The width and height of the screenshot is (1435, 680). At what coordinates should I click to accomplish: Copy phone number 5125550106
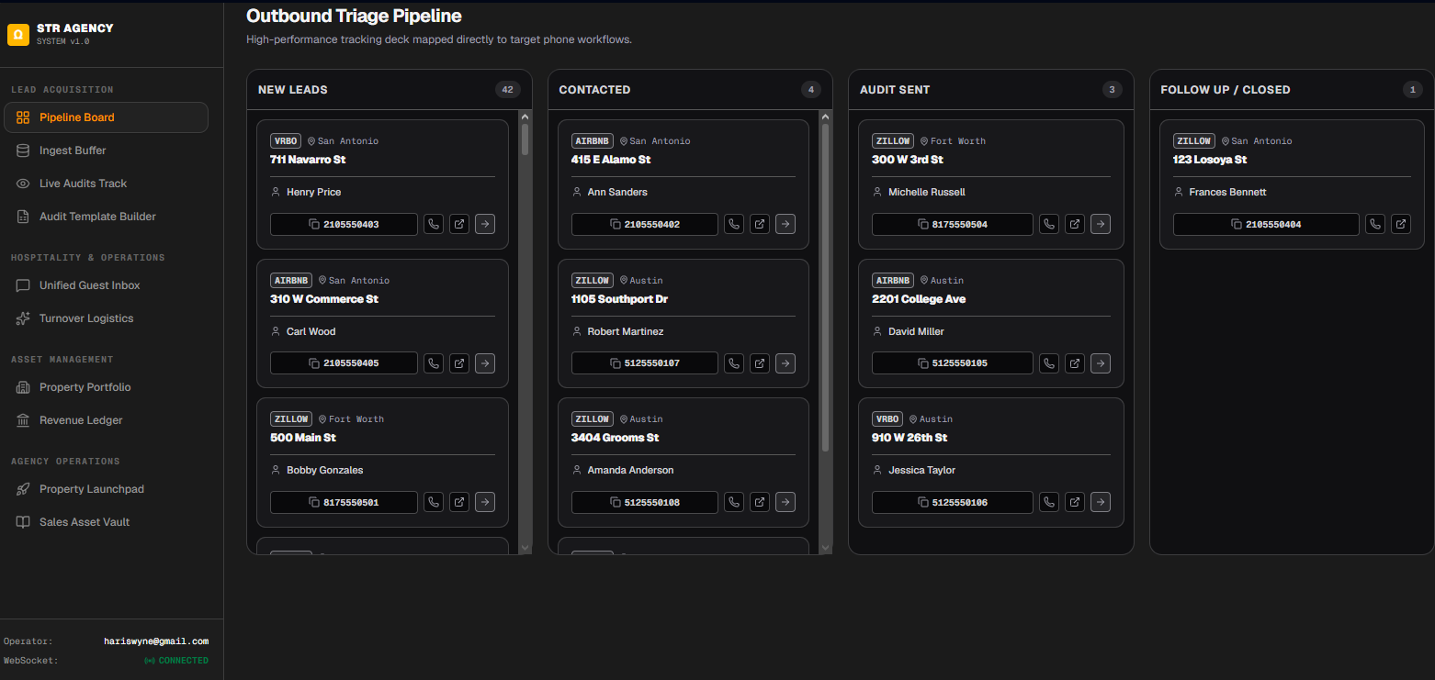pyautogui.click(x=953, y=502)
